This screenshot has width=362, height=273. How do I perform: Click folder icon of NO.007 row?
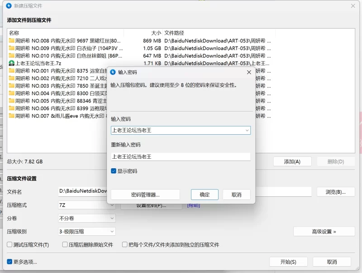point(12,116)
